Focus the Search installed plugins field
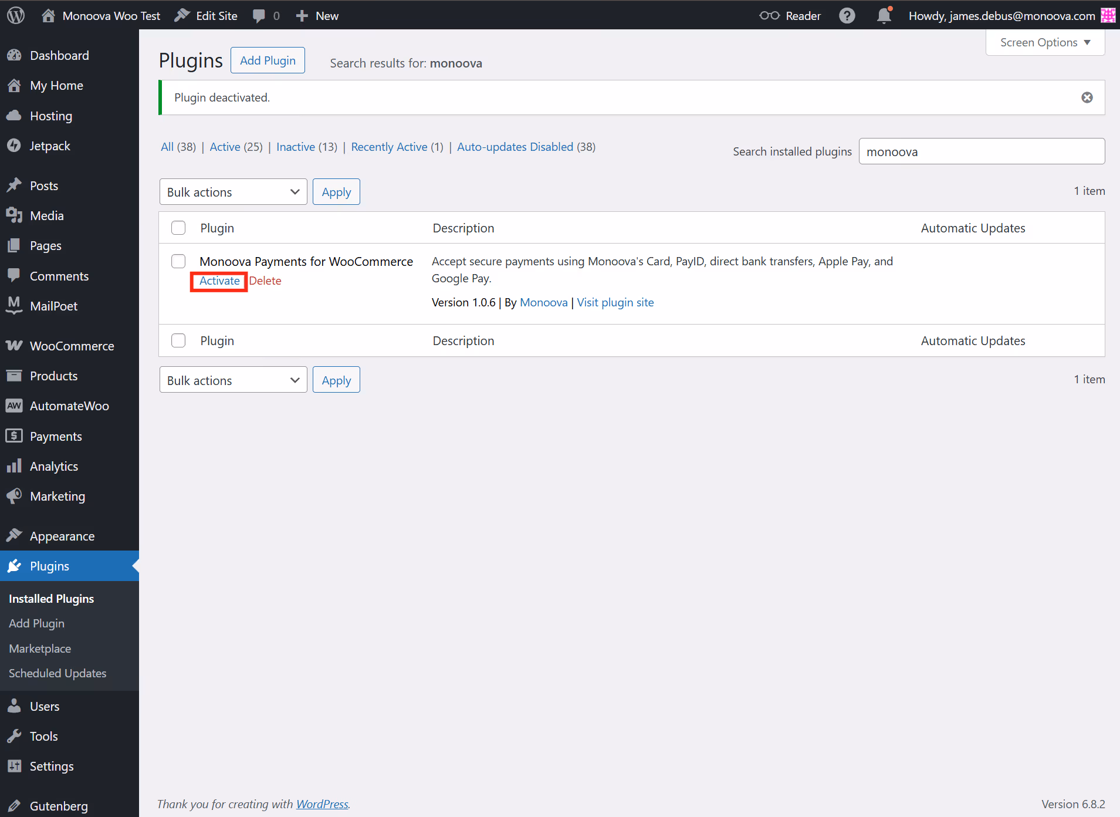 click(x=982, y=151)
